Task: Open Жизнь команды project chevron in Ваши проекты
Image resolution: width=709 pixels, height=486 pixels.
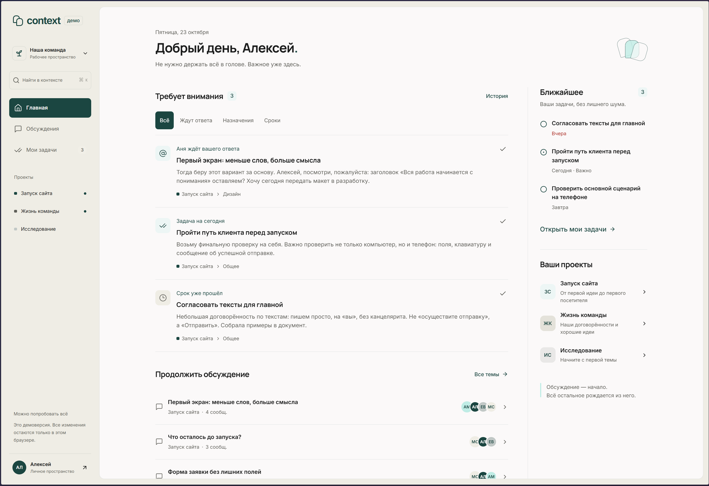Action: (x=644, y=323)
